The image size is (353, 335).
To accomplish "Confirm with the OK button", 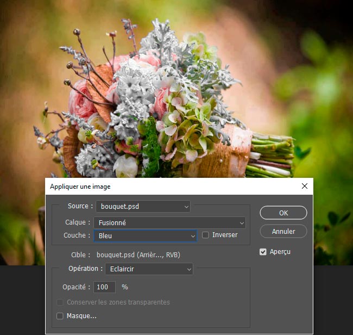I will 283,213.
